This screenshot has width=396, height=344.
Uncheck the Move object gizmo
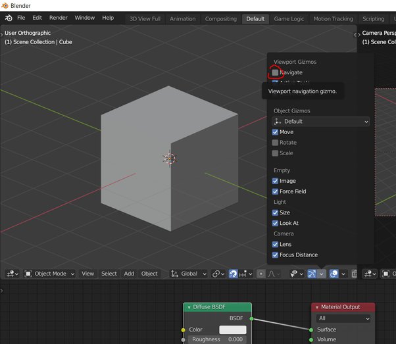pos(275,132)
